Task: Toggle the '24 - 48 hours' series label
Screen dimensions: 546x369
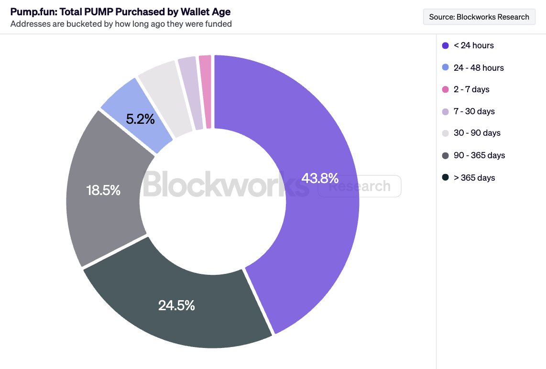Action: pyautogui.click(x=479, y=68)
